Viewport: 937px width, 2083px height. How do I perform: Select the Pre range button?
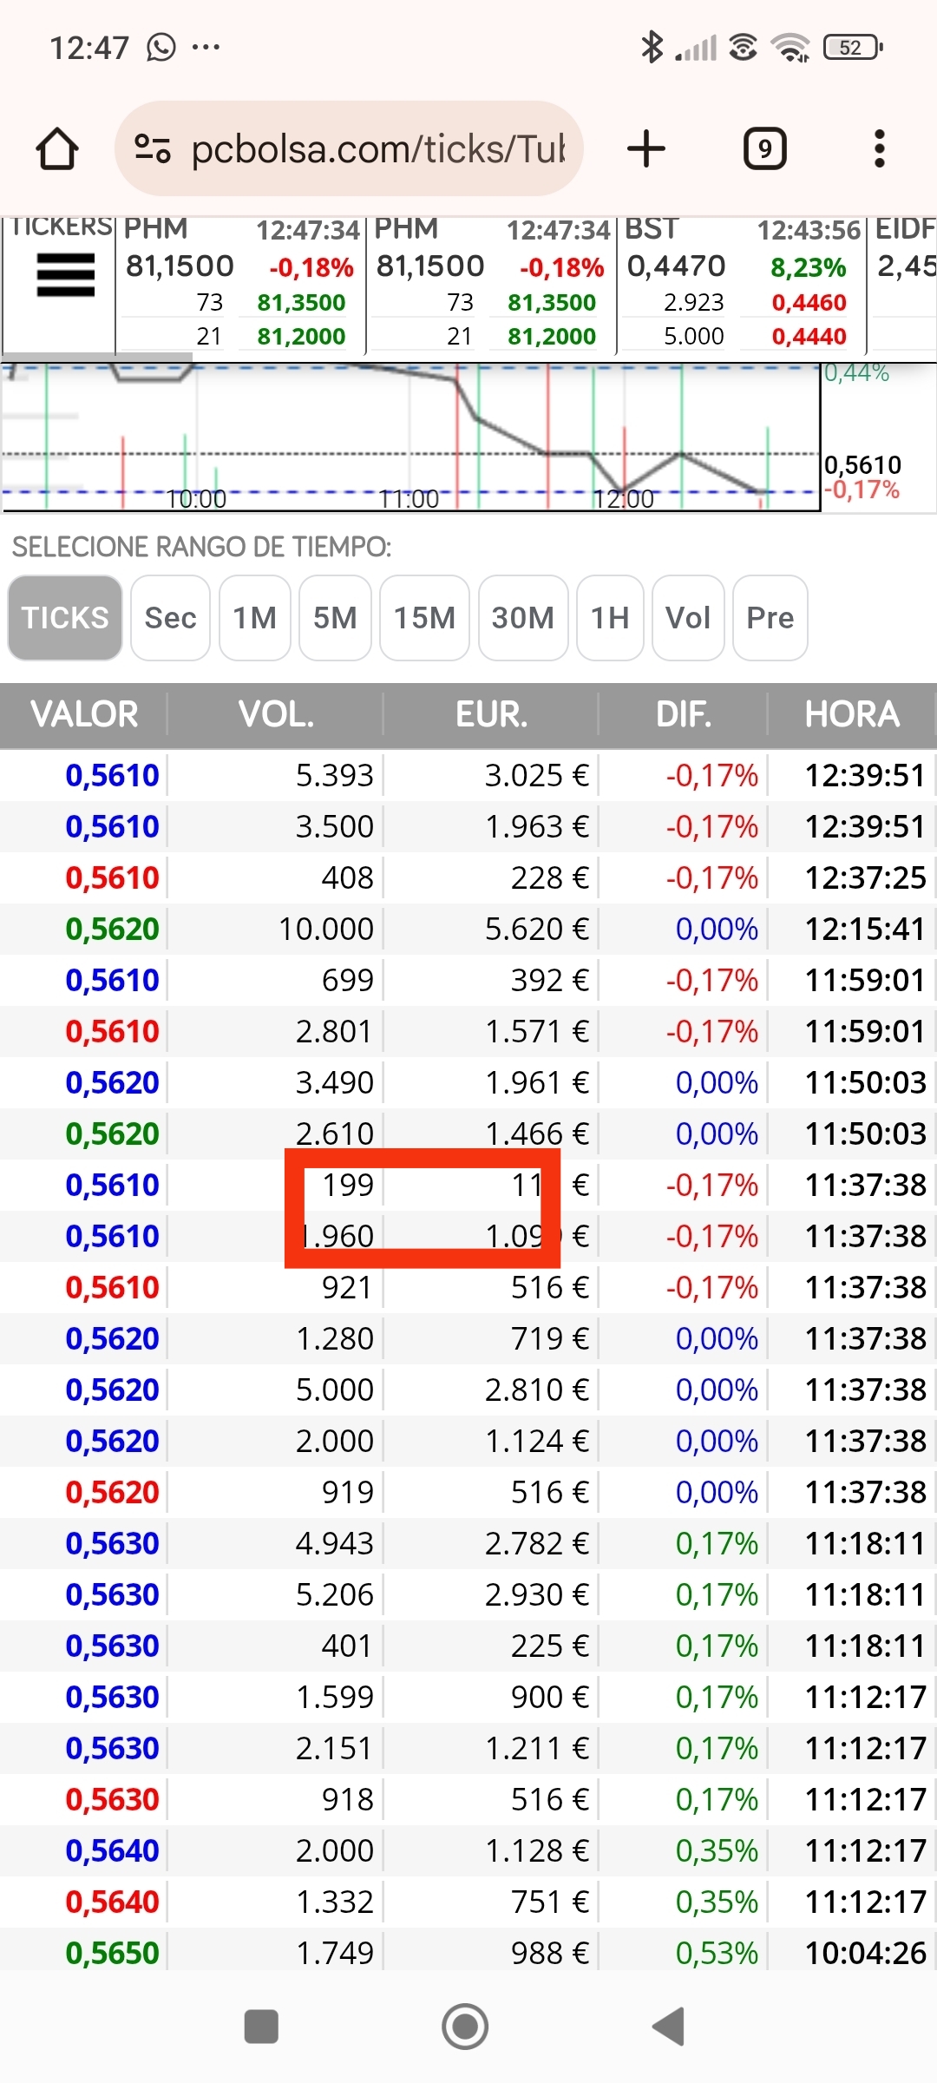[770, 618]
